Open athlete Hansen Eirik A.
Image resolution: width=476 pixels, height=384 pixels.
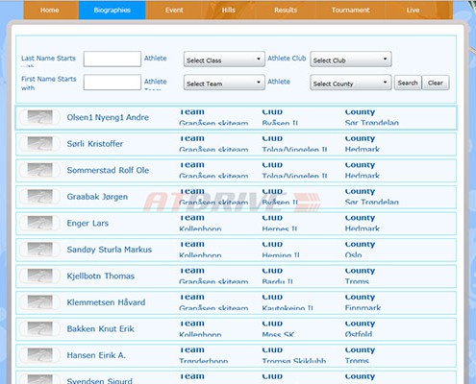[x=96, y=355]
